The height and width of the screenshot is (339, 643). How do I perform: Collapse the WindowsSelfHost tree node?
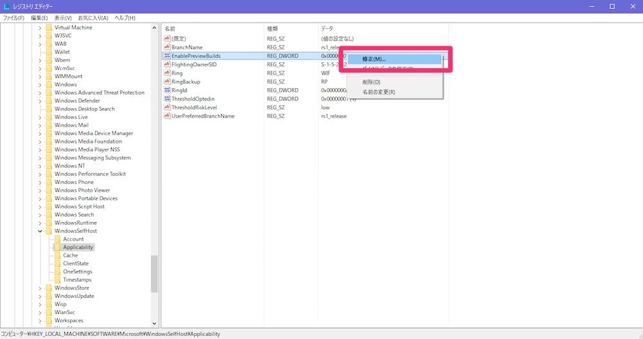pos(40,231)
